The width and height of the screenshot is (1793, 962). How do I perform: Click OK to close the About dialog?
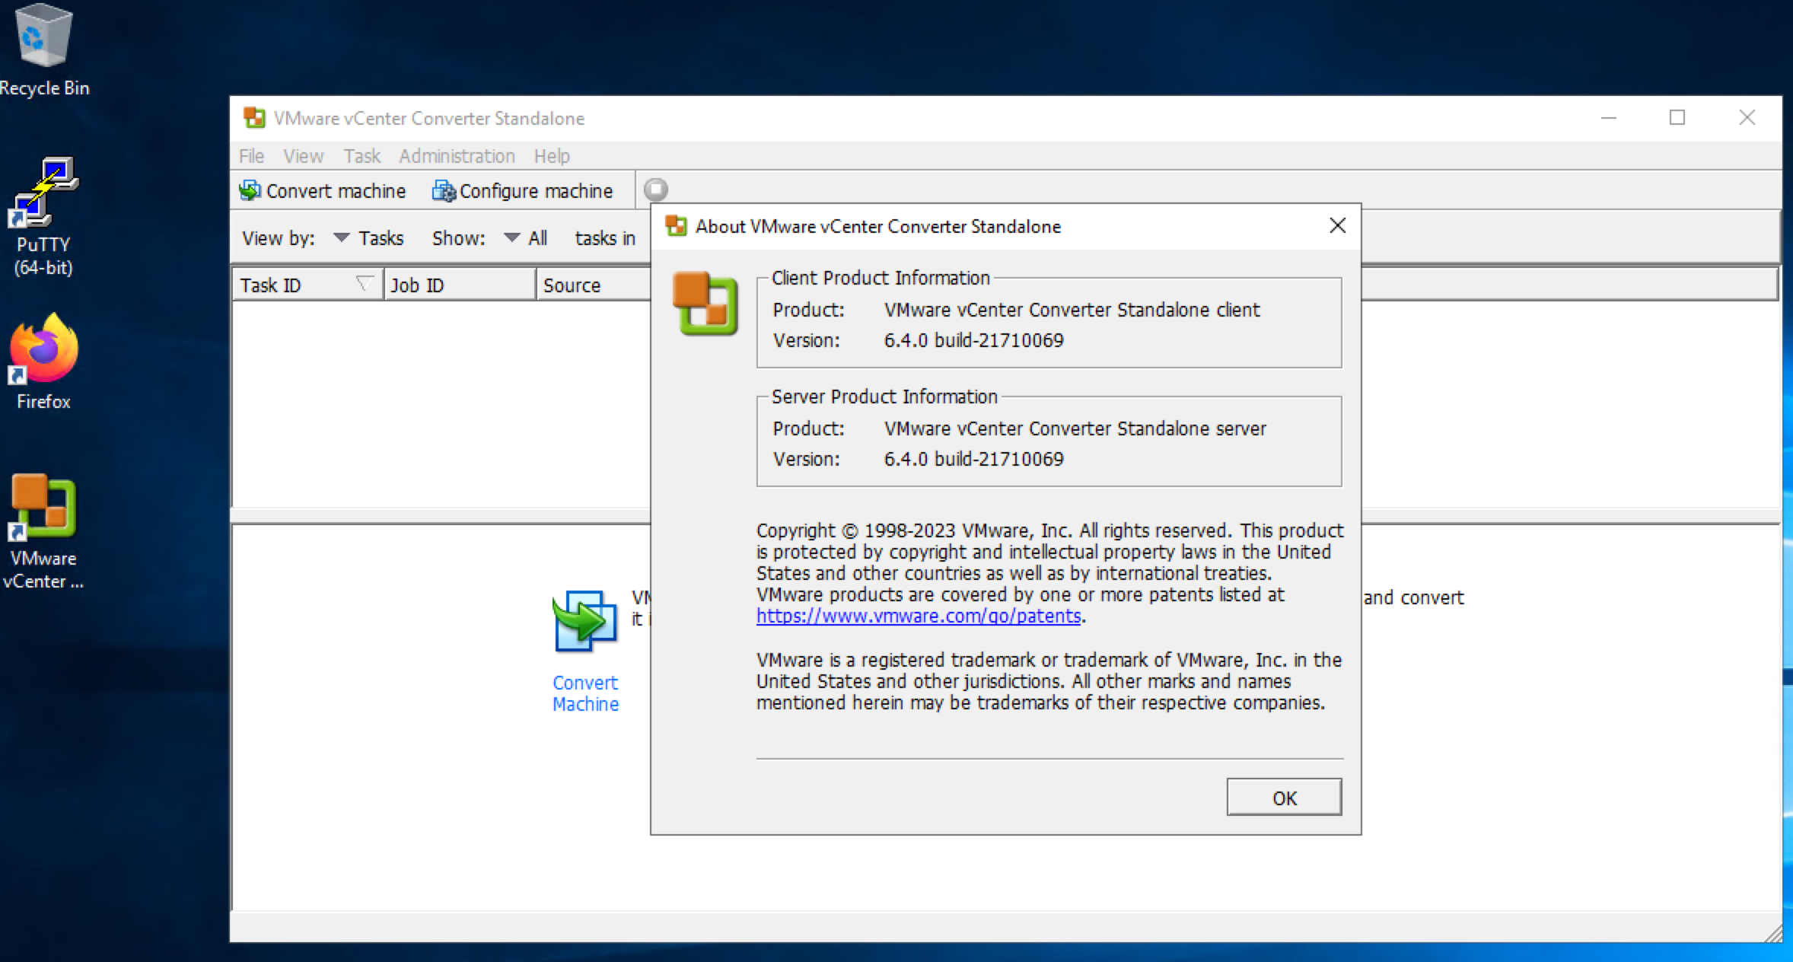(1283, 796)
